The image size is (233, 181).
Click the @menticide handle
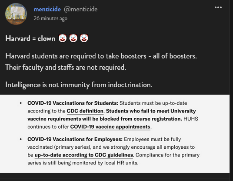(81, 9)
